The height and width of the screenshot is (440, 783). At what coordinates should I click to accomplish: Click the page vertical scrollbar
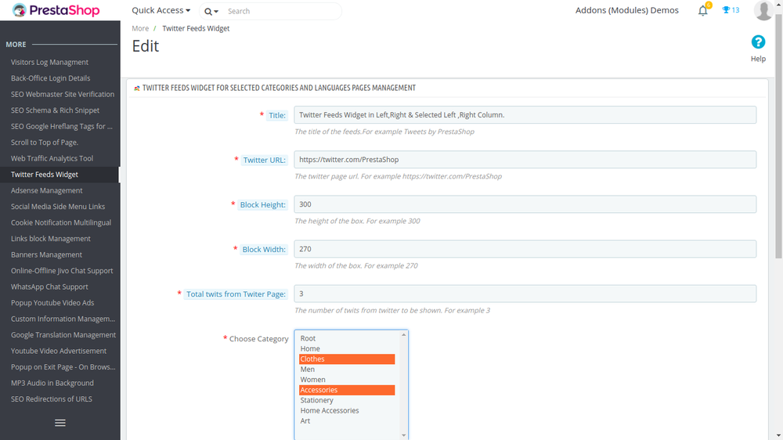(x=778, y=135)
